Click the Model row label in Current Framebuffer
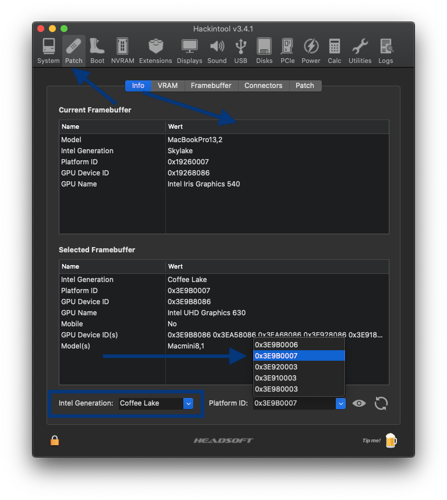Screen dimensions: 447x500 [x=71, y=140]
